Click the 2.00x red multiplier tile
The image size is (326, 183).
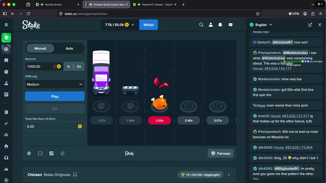coord(160,120)
